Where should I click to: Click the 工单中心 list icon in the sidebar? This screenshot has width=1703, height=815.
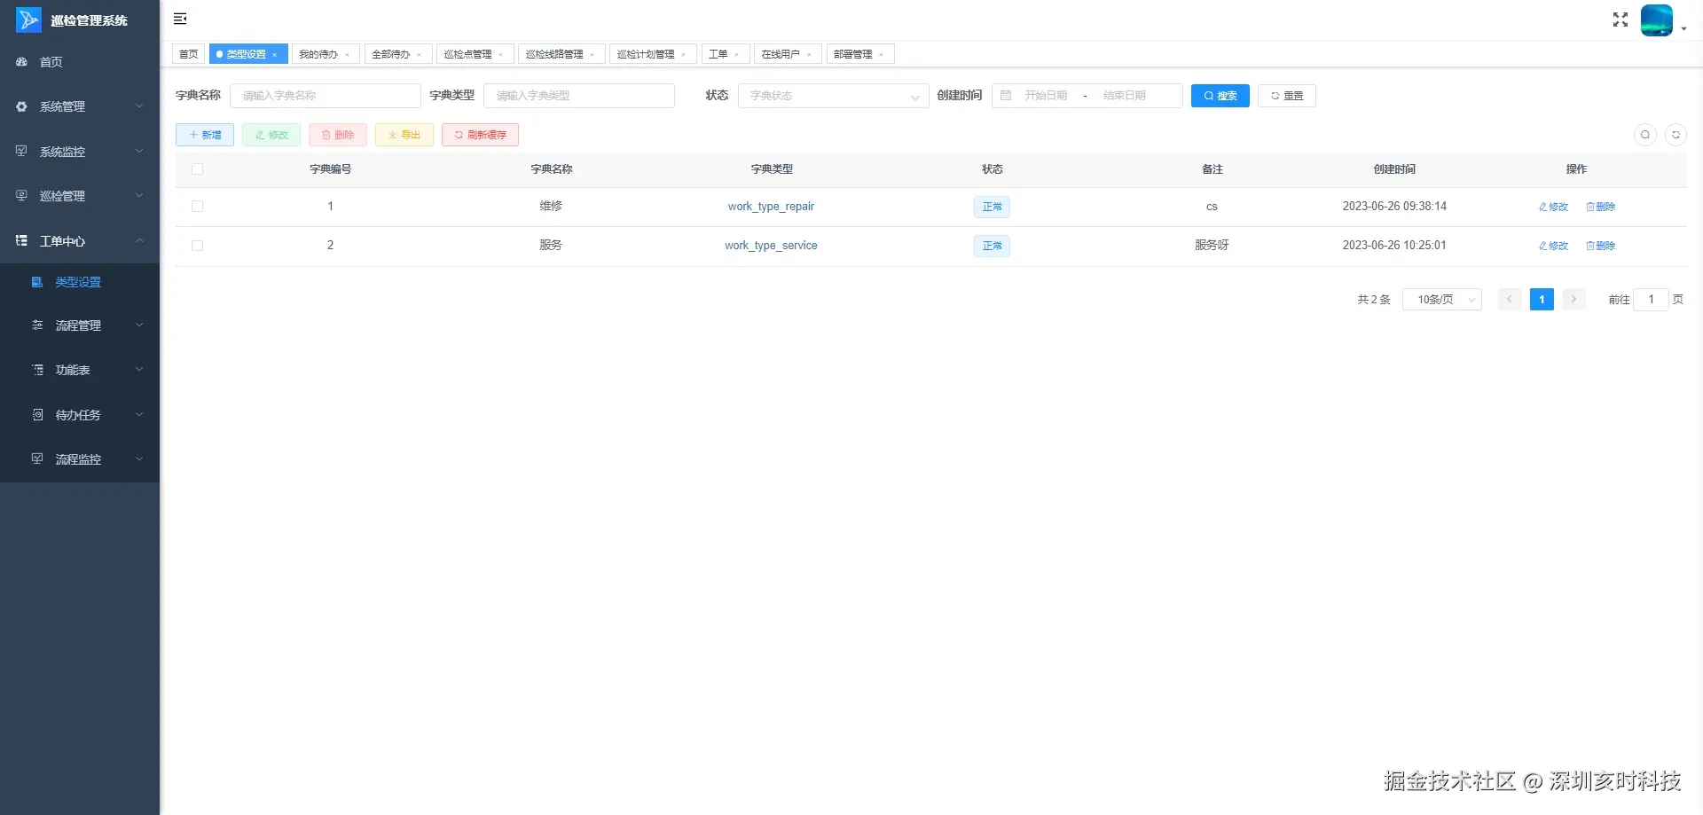[x=21, y=240]
